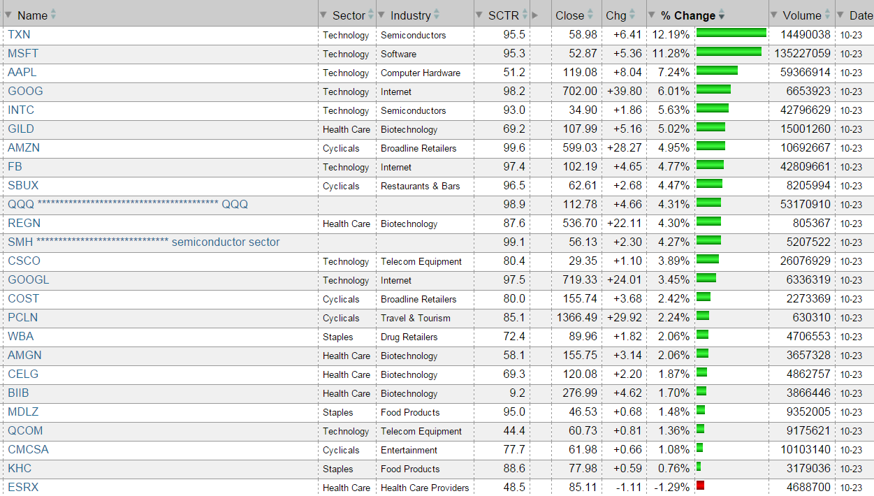Viewport: 874px width, 496px height.
Task: Open the QQQ starred row name link
Action: click(x=128, y=204)
